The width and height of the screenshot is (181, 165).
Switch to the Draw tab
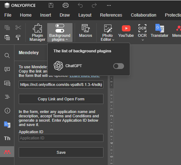coord(65,15)
